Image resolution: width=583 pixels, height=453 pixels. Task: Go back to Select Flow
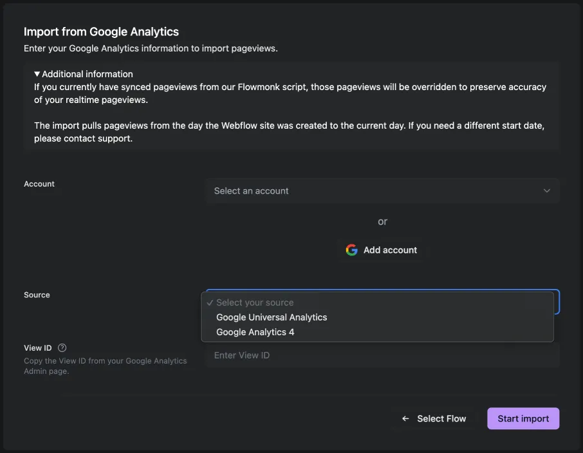[434, 419]
